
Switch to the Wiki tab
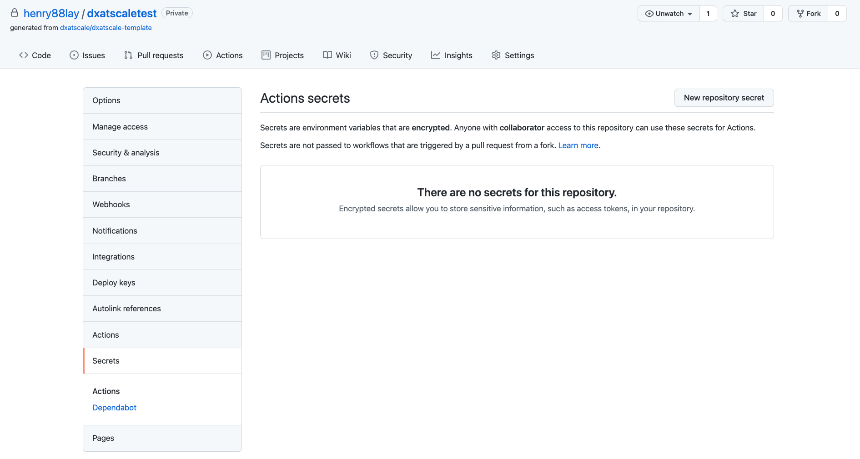tap(337, 55)
